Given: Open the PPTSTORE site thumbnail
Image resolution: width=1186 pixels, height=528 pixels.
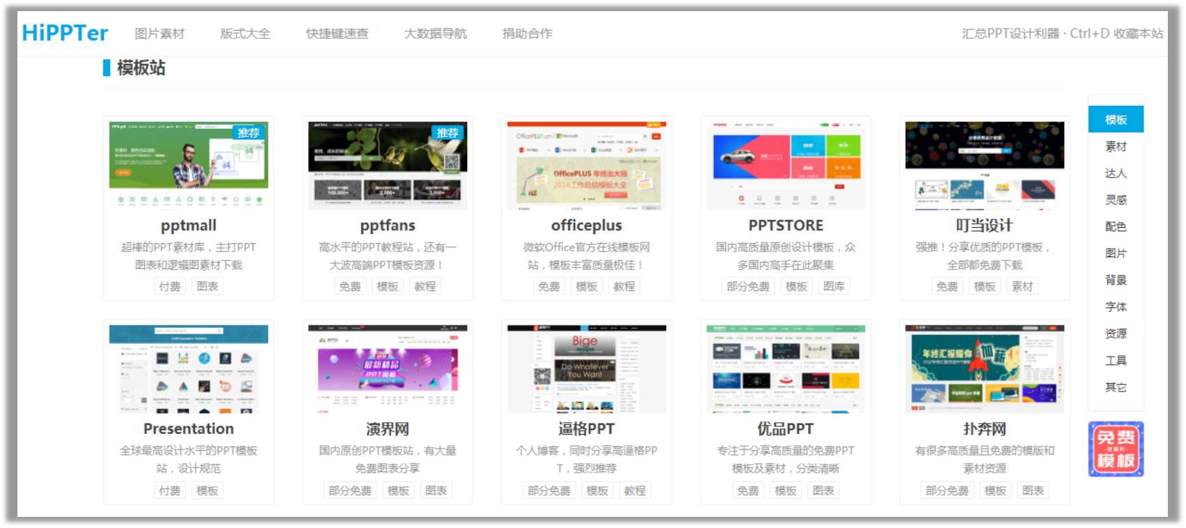Looking at the screenshot, I should pyautogui.click(x=786, y=165).
